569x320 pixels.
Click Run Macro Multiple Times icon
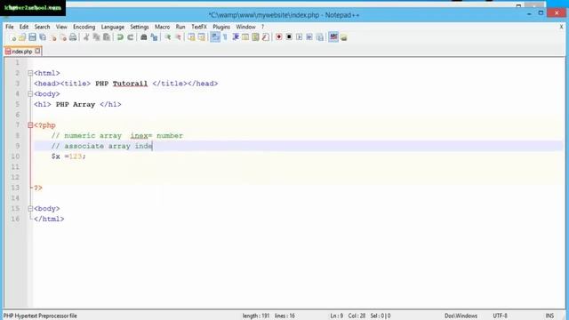click(309, 37)
